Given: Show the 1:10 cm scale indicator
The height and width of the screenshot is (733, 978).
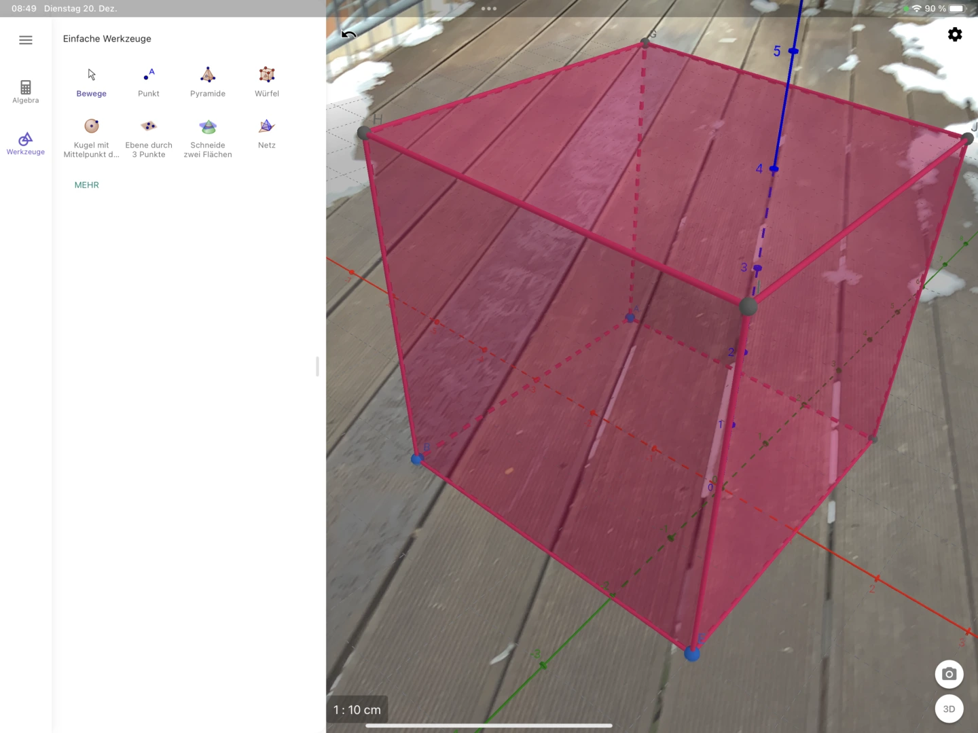Looking at the screenshot, I should click(357, 709).
